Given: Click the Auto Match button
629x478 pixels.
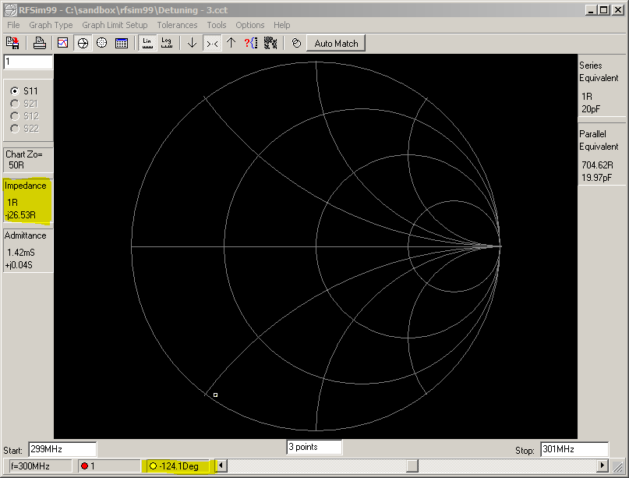Looking at the screenshot, I should (x=336, y=44).
